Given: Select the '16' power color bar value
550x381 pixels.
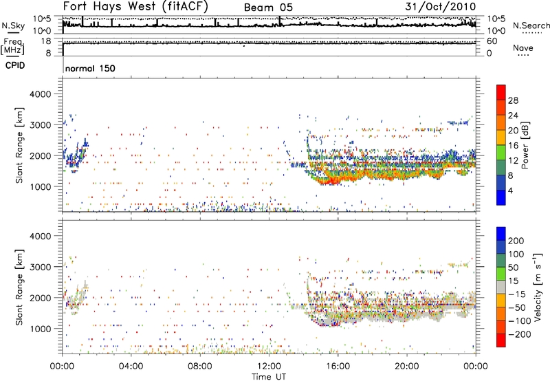Looking at the screenshot, I should pyautogui.click(x=513, y=146).
